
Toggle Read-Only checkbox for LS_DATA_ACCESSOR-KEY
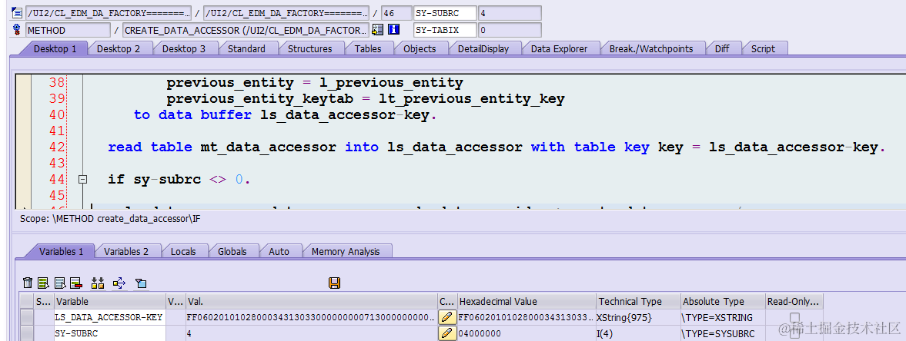(x=794, y=317)
